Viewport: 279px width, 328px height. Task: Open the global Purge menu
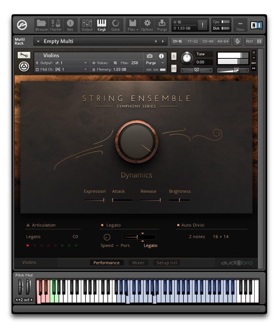pyautogui.click(x=162, y=25)
